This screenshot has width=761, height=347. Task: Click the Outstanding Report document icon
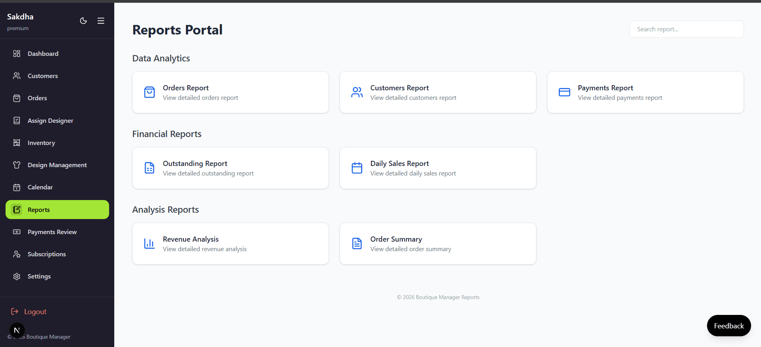click(150, 168)
